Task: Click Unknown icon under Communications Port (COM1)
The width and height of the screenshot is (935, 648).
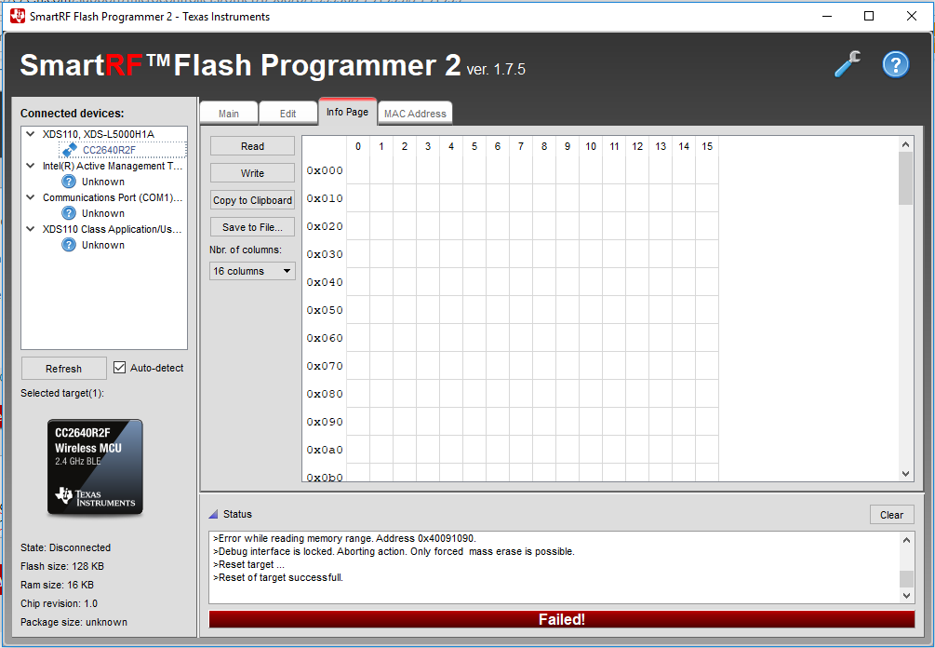Action: [69, 213]
